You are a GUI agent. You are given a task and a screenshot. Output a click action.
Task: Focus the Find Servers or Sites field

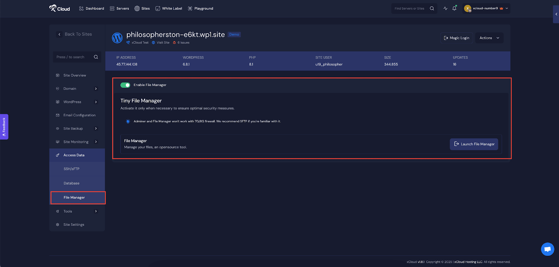tap(409, 8)
